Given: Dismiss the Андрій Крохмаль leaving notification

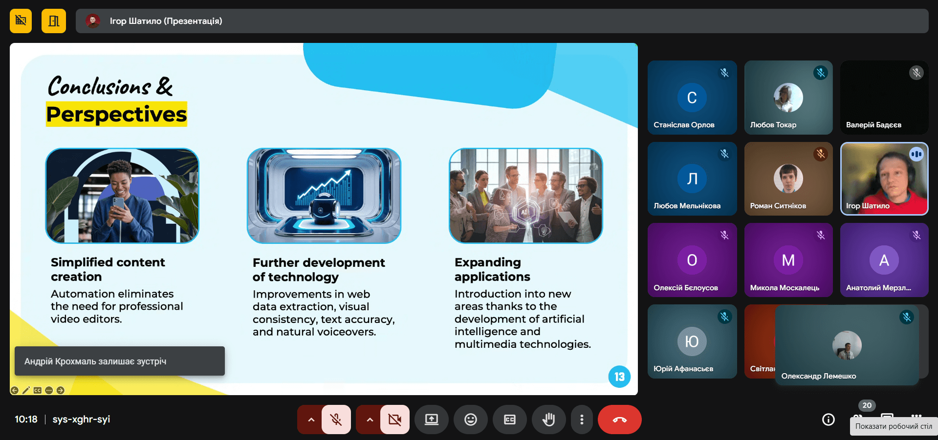Looking at the screenshot, I should click(119, 361).
